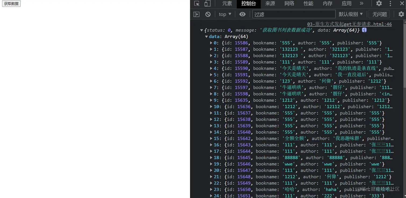This screenshot has width=406, height=198.
Task: Open DevTools settings gear in top bar
Action: (x=379, y=3)
